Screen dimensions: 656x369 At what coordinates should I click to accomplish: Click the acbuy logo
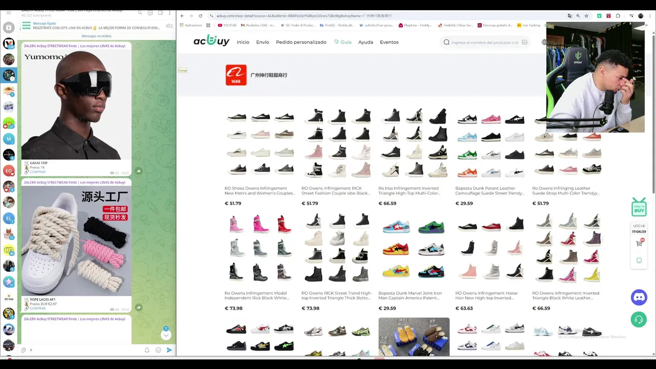pyautogui.click(x=211, y=42)
